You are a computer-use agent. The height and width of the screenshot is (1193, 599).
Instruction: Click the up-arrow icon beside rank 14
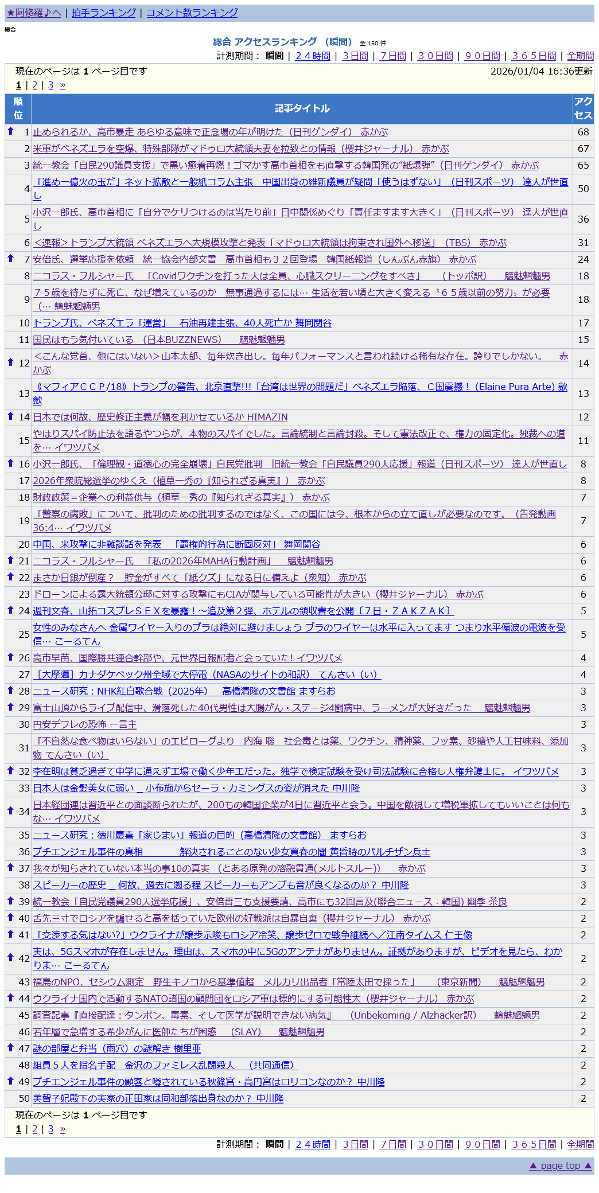coord(10,416)
